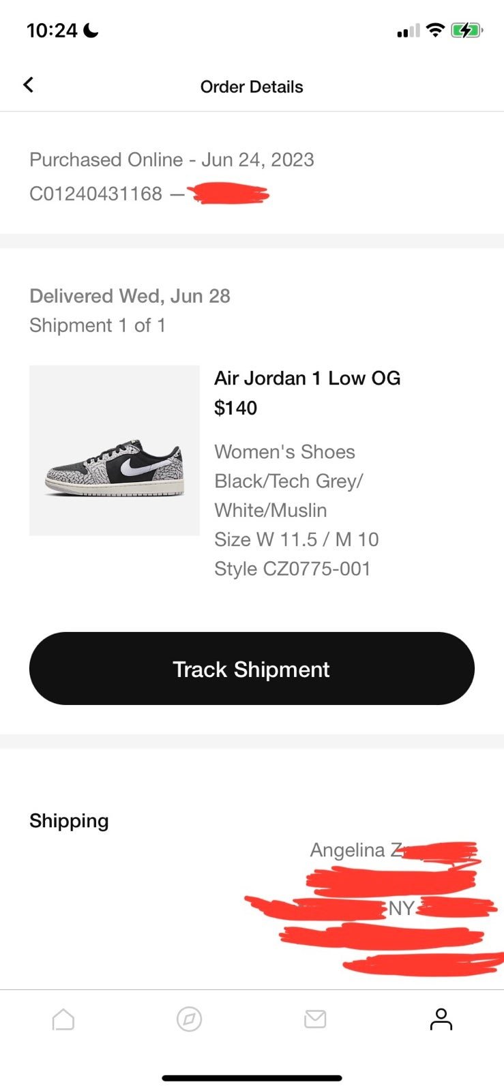Image resolution: width=504 pixels, height=1091 pixels.
Task: Open the Inbox envelope tab
Action: [x=315, y=1019]
